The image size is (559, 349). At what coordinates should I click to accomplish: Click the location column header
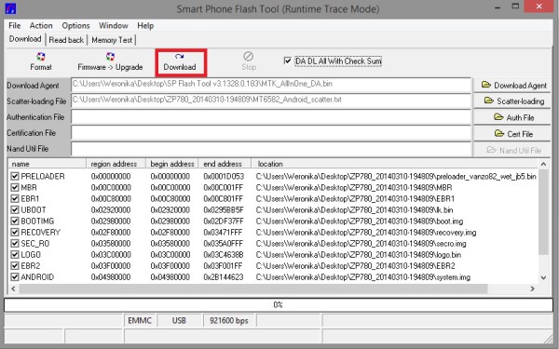[x=395, y=164]
